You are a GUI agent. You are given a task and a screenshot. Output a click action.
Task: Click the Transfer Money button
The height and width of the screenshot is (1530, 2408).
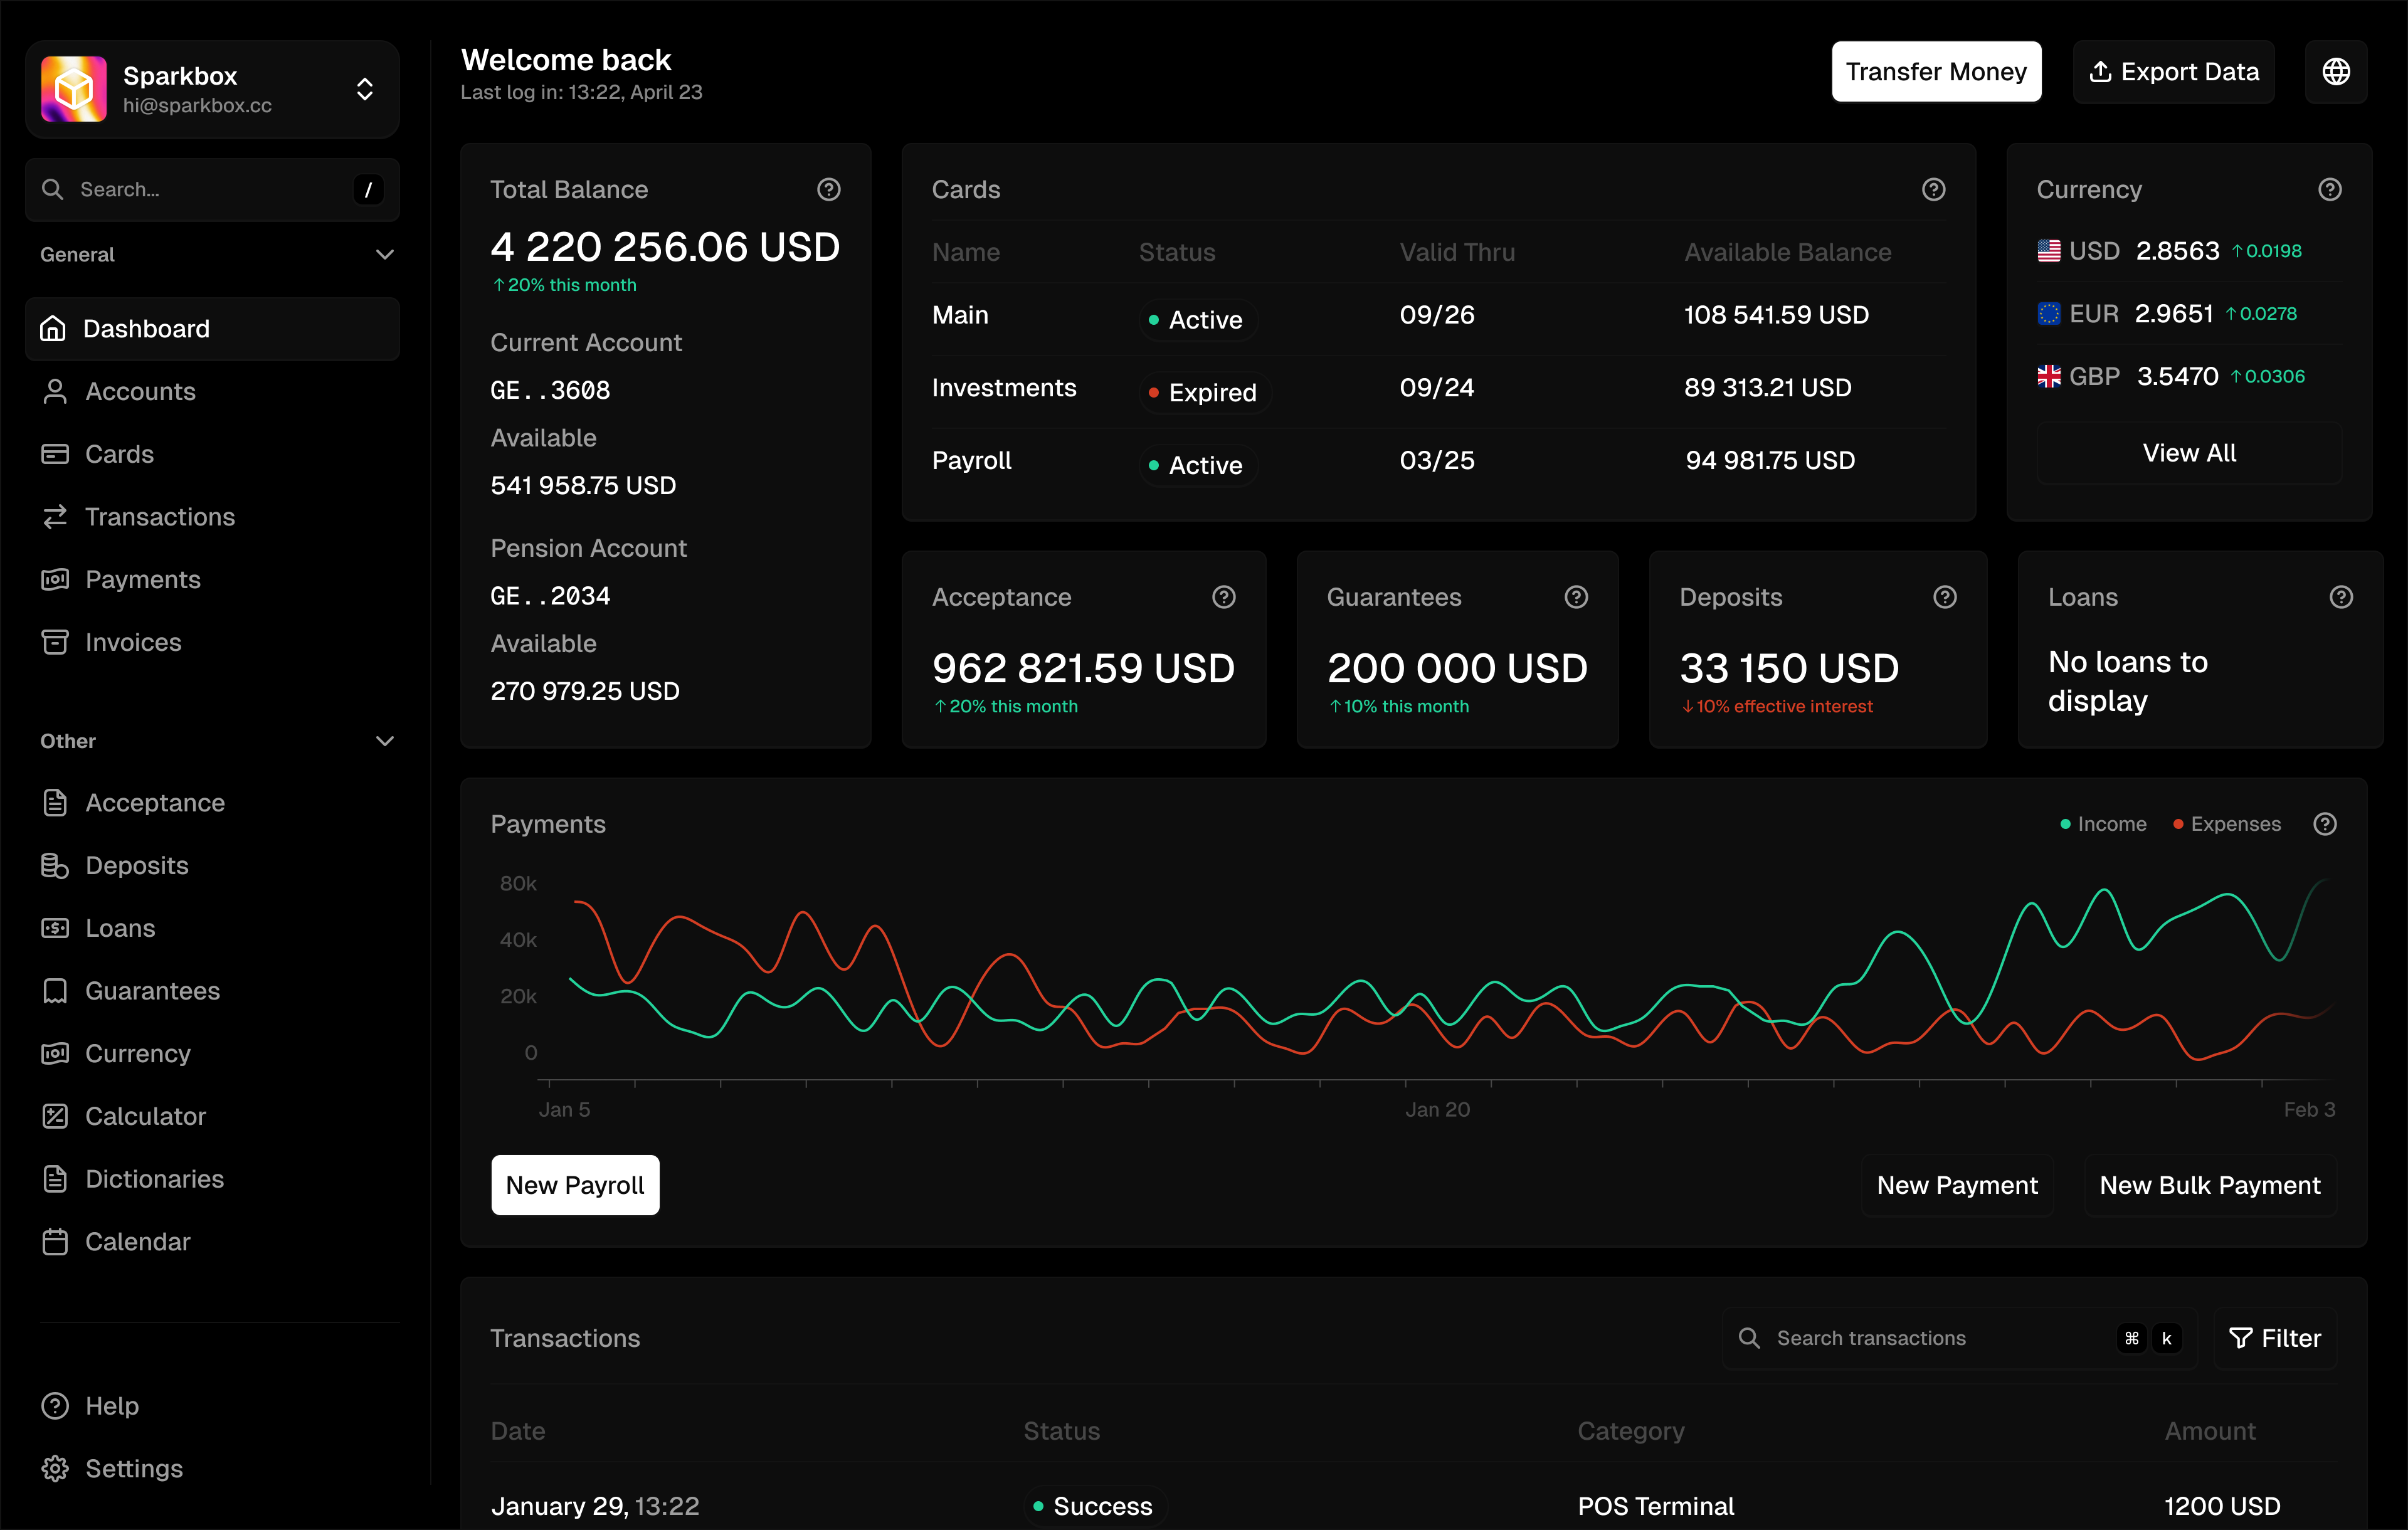click(x=1936, y=71)
